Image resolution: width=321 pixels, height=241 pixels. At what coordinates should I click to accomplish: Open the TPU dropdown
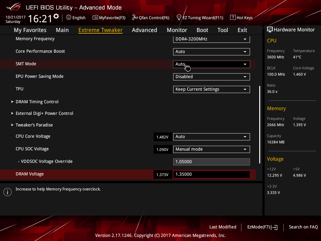coord(212,89)
